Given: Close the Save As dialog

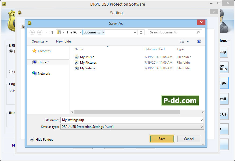Looking at the screenshot, I should (x=201, y=22).
